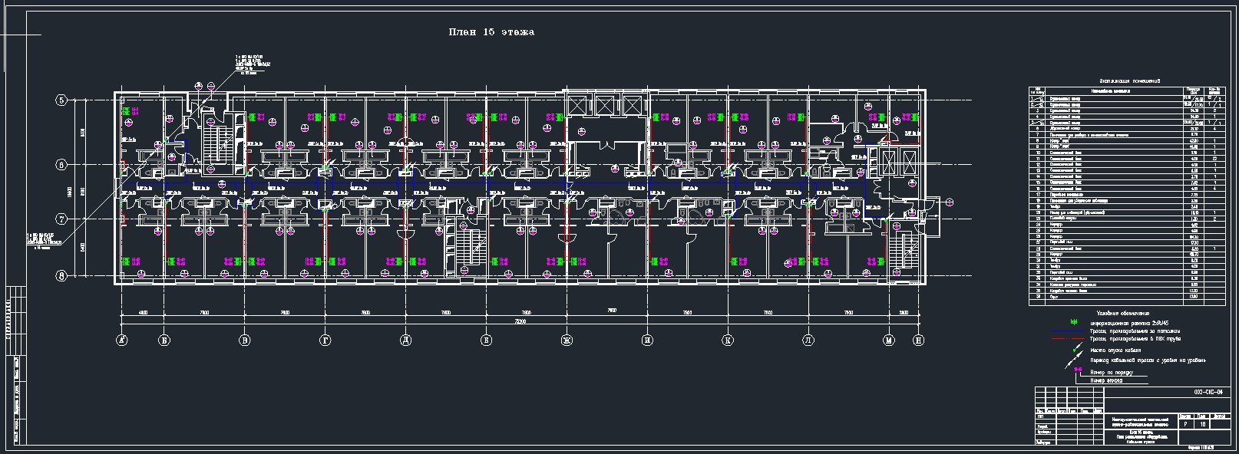The image size is (1239, 454).
Task: Pick the magenta numbering legend symbol
Action: (x=1078, y=370)
